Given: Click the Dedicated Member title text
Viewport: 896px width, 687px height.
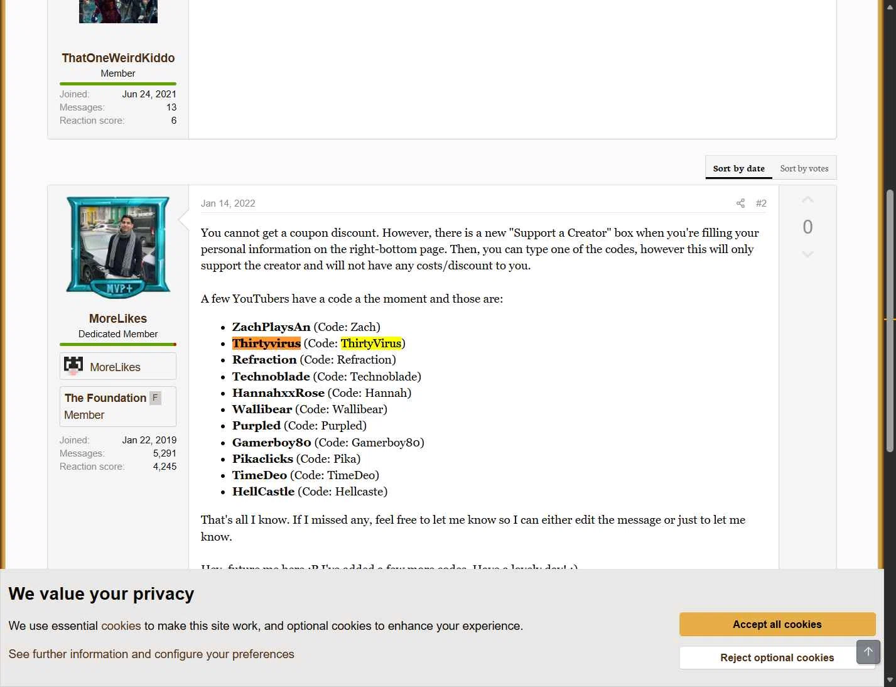Looking at the screenshot, I should (x=118, y=334).
